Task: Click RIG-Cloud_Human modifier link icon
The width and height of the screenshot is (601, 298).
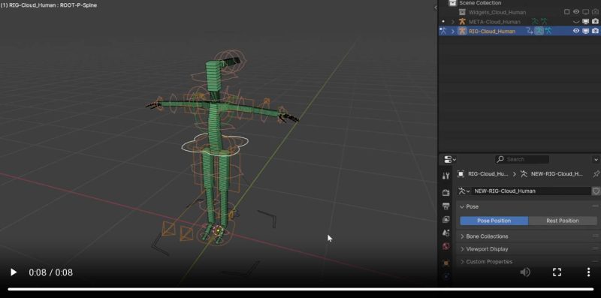Action: (x=530, y=32)
